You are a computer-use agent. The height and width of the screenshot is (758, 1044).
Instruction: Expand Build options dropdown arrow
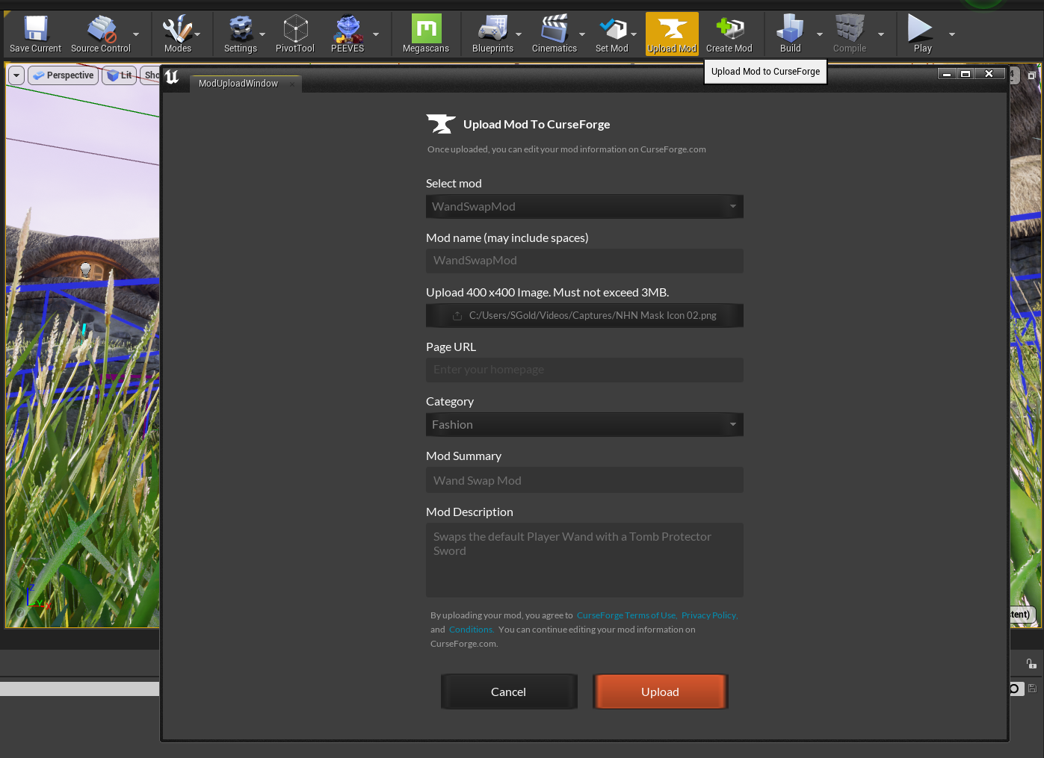(820, 34)
